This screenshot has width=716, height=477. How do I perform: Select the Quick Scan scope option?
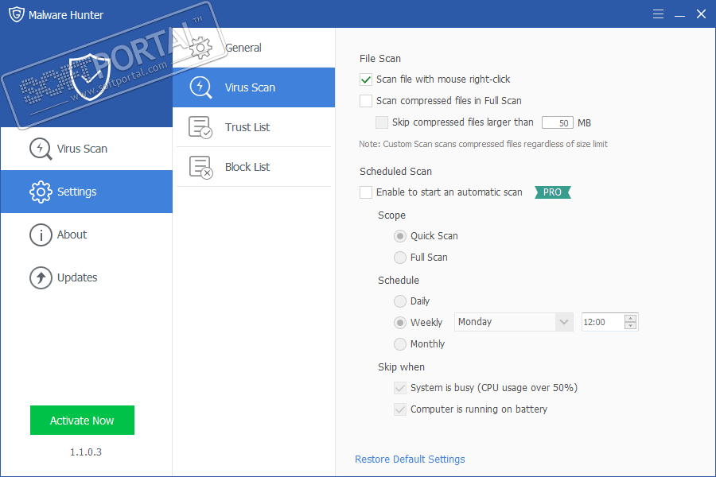click(400, 236)
